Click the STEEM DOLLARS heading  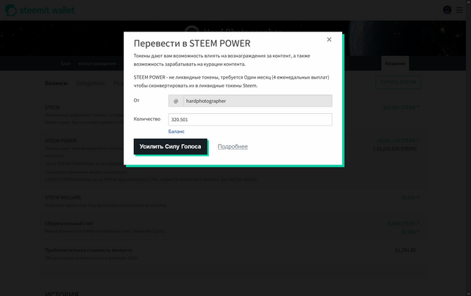click(63, 198)
